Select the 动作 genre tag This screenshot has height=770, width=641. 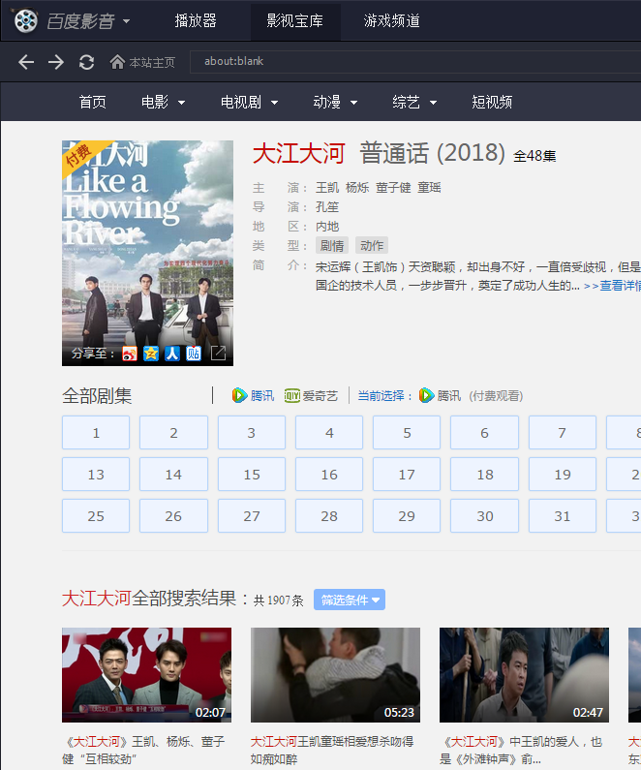tap(372, 246)
